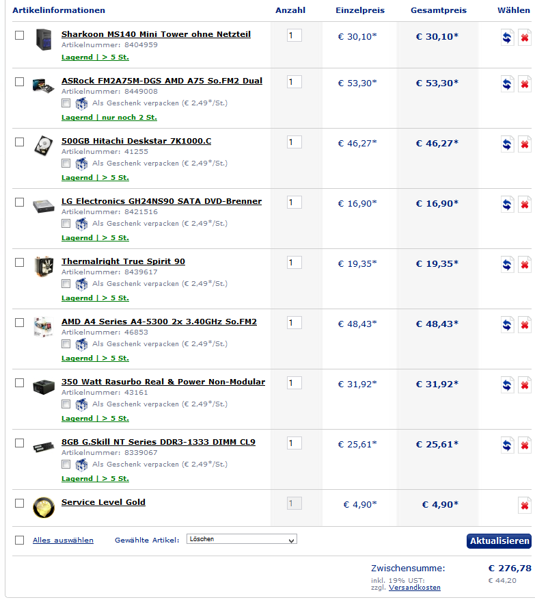Click quantity field for ASRock motherboard
This screenshot has width=535, height=600.
pos(294,82)
